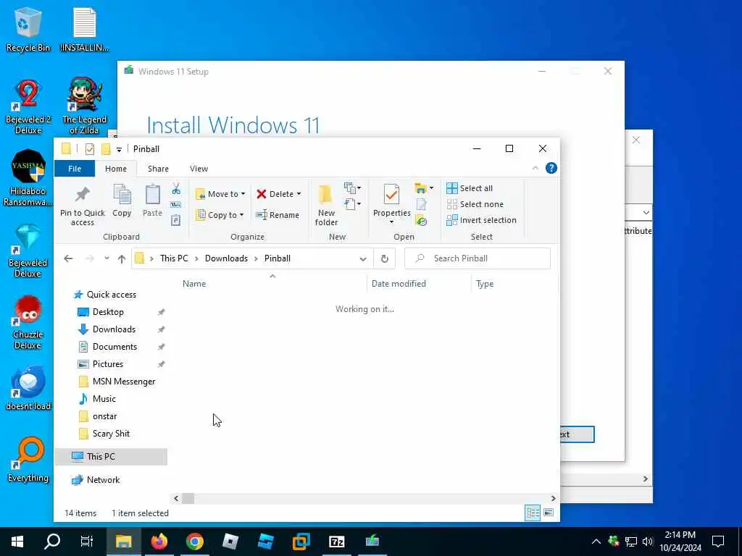Click Select none in ribbon
Image resolution: width=742 pixels, height=556 pixels.
(x=475, y=204)
